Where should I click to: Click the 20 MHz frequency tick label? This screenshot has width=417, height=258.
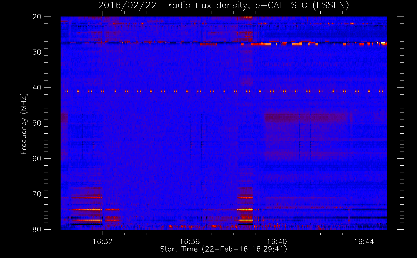point(37,17)
